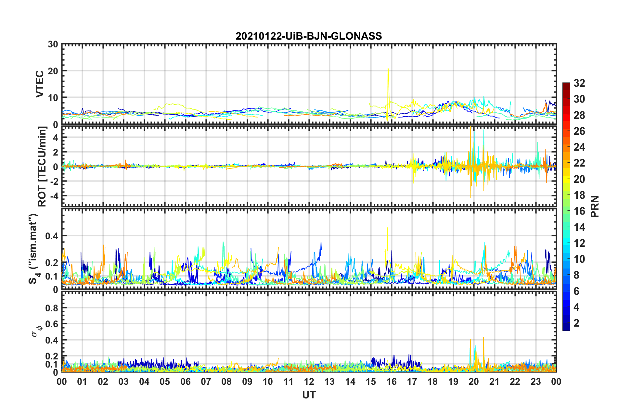Click the 21 hour tick on UT axis
The height and width of the screenshot is (413, 618).
pos(495,382)
